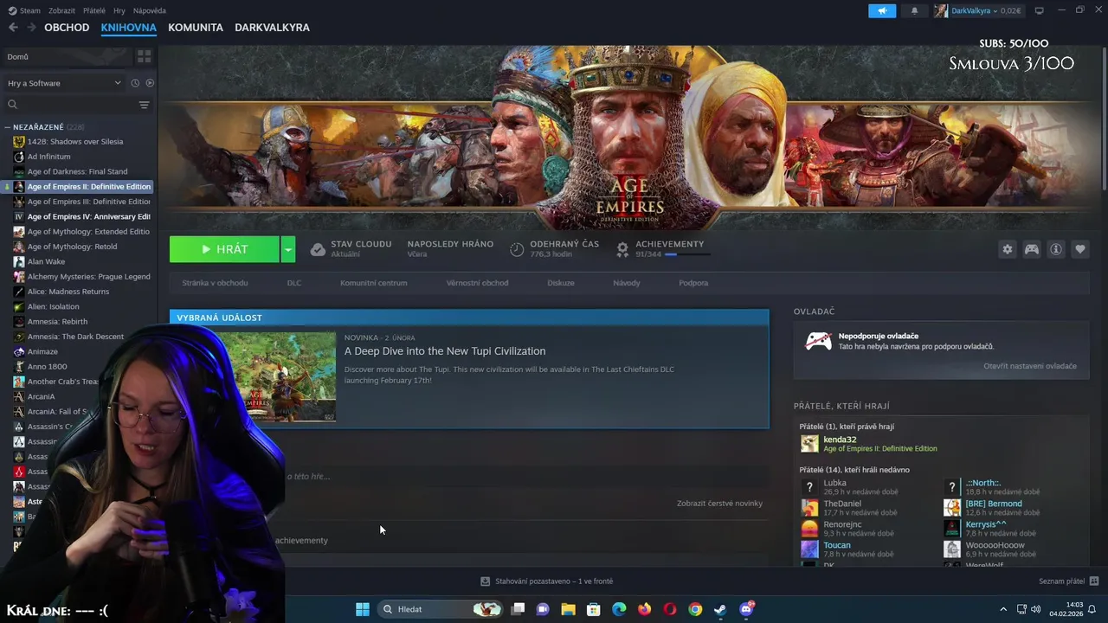Open Seznam přátel friends list
The width and height of the screenshot is (1108, 623).
1069,581
